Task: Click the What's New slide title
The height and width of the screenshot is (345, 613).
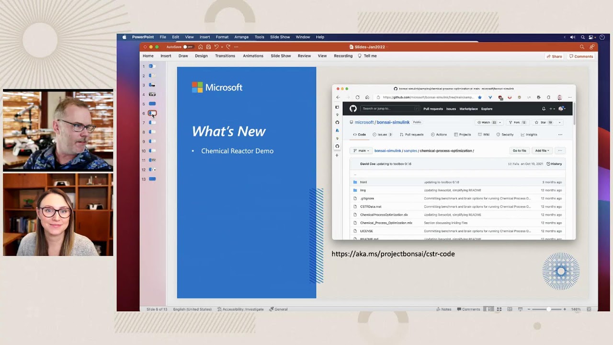Action: coord(228,131)
